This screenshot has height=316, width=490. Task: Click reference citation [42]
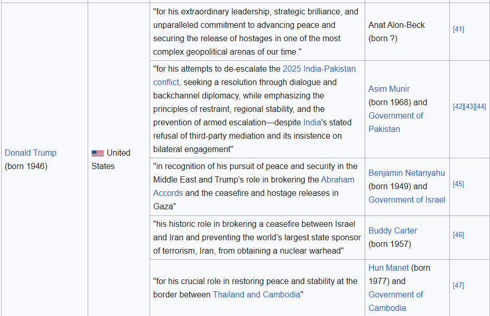click(x=458, y=106)
